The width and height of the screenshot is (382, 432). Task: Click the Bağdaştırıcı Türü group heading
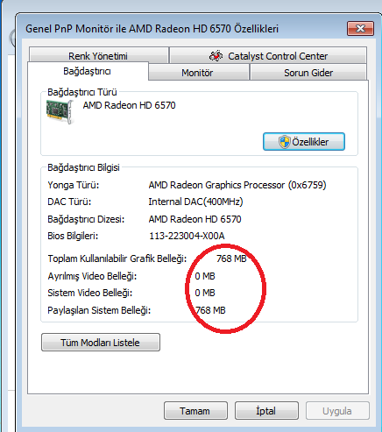[82, 92]
